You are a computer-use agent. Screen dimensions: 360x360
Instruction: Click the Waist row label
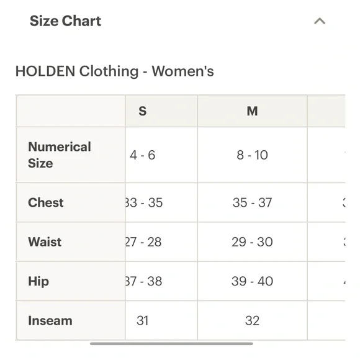(45, 242)
